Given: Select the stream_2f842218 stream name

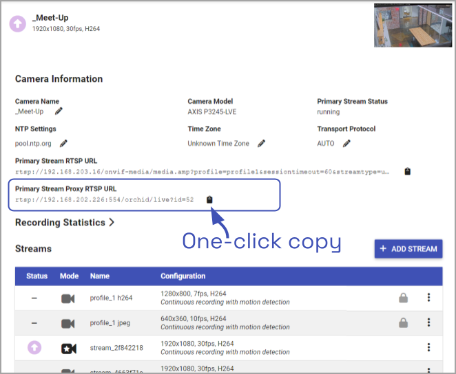Looking at the screenshot, I should (116, 348).
